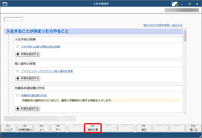
Task: Close the 入社手続設定 window
Action: (197, 4)
